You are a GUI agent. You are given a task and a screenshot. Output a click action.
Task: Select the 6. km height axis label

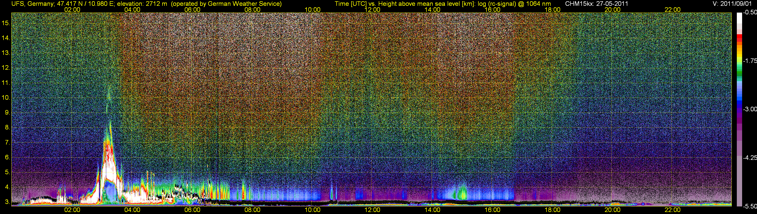click(x=8, y=157)
